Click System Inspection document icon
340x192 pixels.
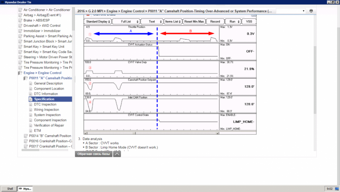[x=31, y=115]
